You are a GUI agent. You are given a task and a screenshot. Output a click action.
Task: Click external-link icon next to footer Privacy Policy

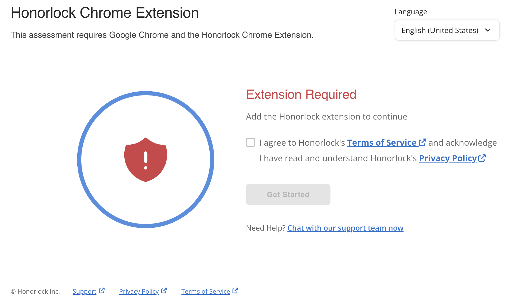click(x=164, y=291)
